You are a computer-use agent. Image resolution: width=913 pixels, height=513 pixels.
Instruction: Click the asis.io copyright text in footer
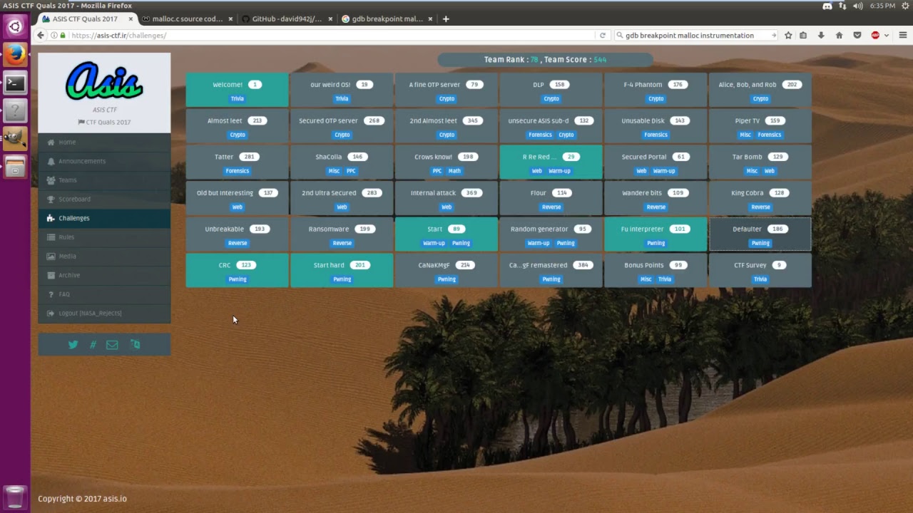82,499
